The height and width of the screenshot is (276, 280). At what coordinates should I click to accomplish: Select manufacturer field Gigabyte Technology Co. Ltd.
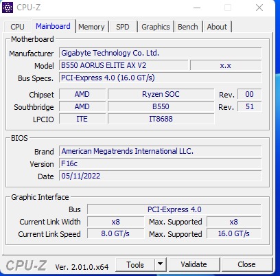point(160,53)
